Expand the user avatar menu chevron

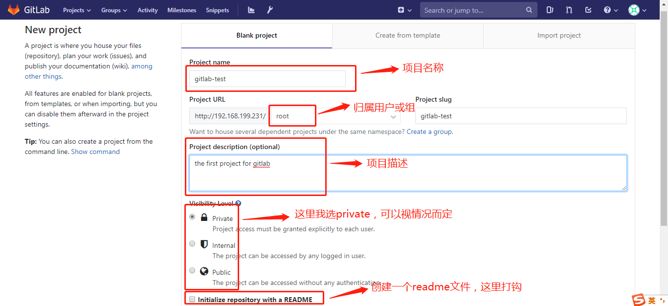645,10
